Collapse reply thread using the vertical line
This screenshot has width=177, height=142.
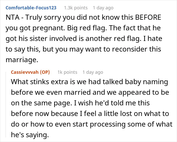click(6, 104)
